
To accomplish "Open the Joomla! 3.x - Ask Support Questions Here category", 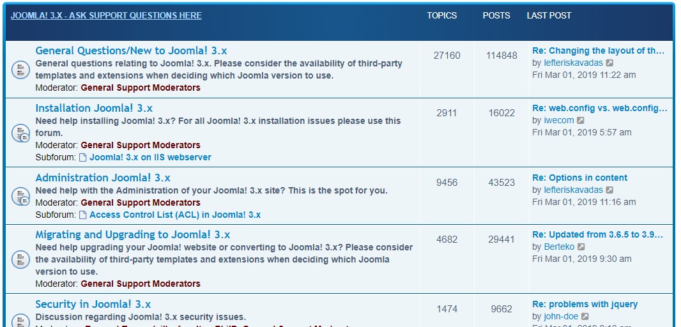I will (x=106, y=15).
